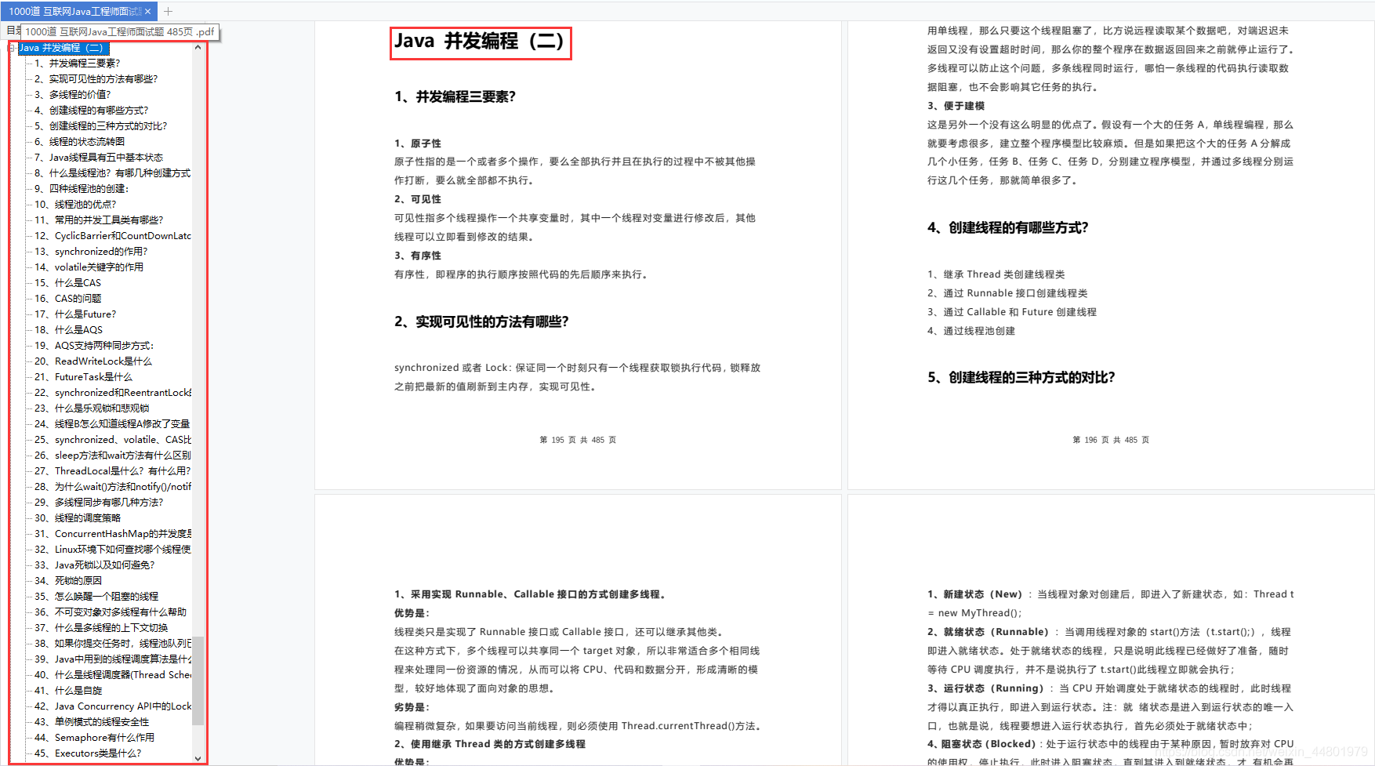Open outline entry 3、多线程的价值?

click(72, 95)
